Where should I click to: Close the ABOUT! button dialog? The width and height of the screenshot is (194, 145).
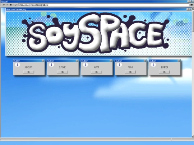(43, 61)
